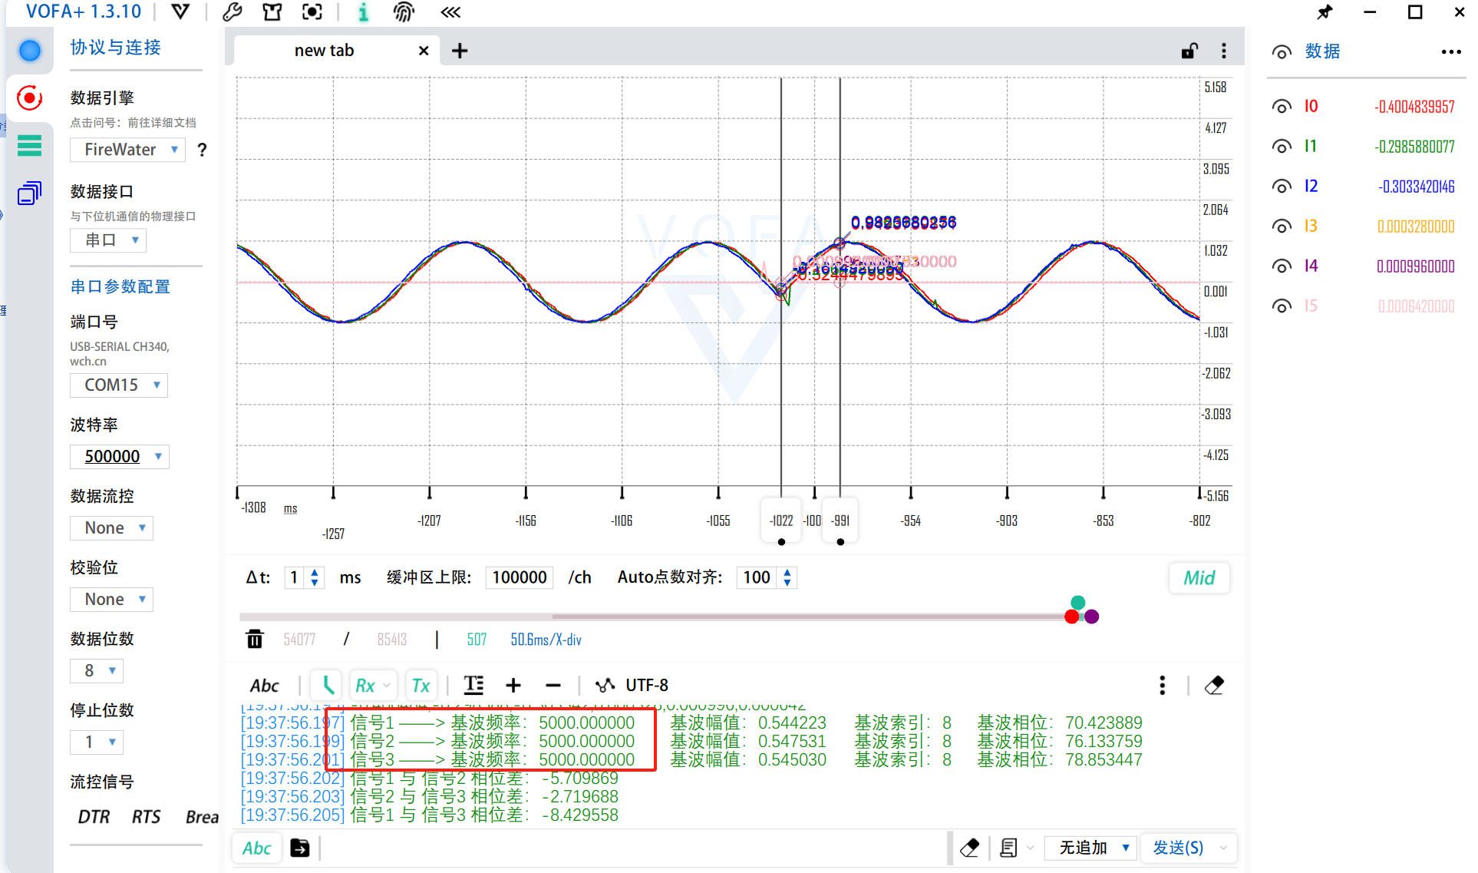Click the unlock padlock icon above chart

tap(1189, 51)
